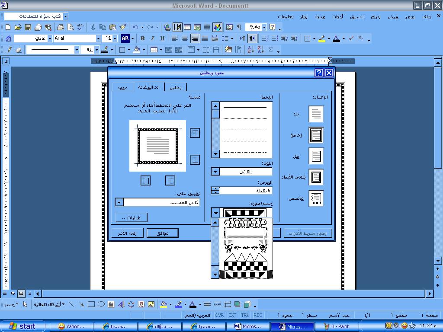Viewport: 443px width, 332px height.
Task: Open the ملف File menu
Action: (x=426, y=17)
